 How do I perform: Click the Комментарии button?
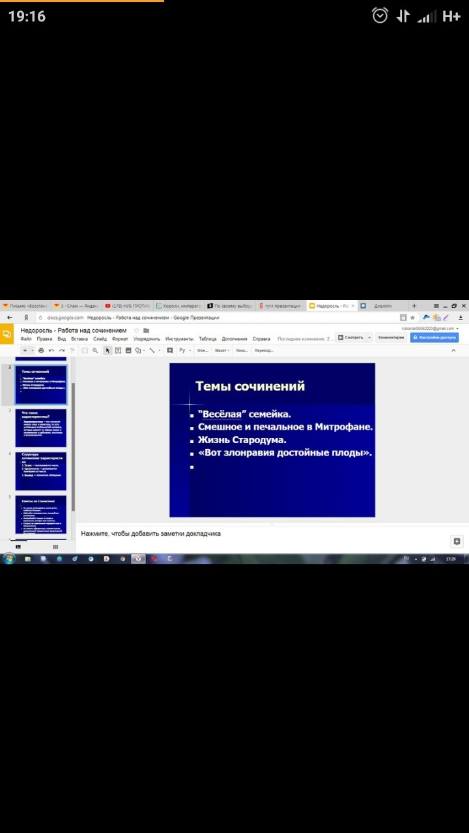pos(391,338)
